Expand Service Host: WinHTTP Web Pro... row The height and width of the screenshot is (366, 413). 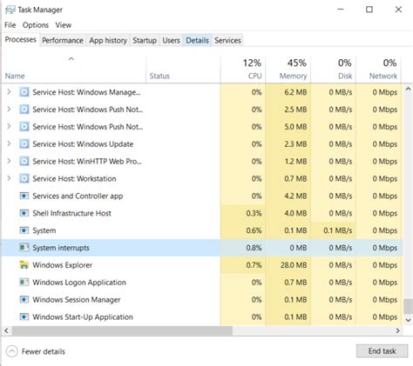pyautogui.click(x=9, y=161)
